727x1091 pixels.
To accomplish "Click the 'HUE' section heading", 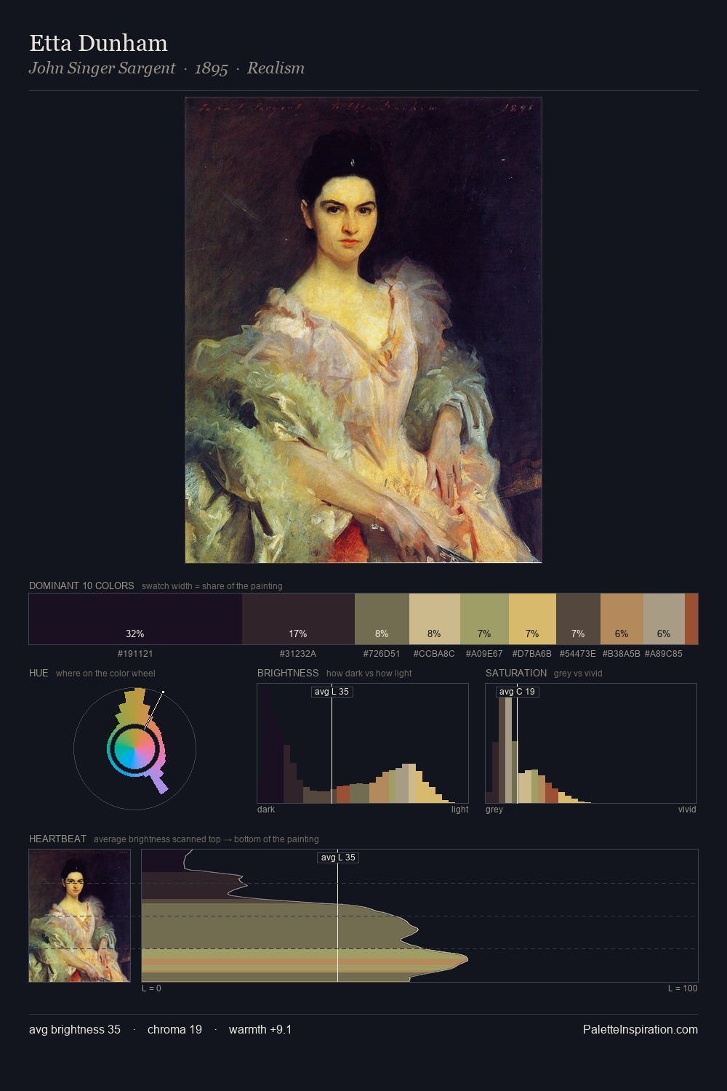I will 39,673.
